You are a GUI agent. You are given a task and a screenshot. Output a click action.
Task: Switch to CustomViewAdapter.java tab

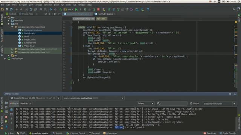[x=78, y=14]
